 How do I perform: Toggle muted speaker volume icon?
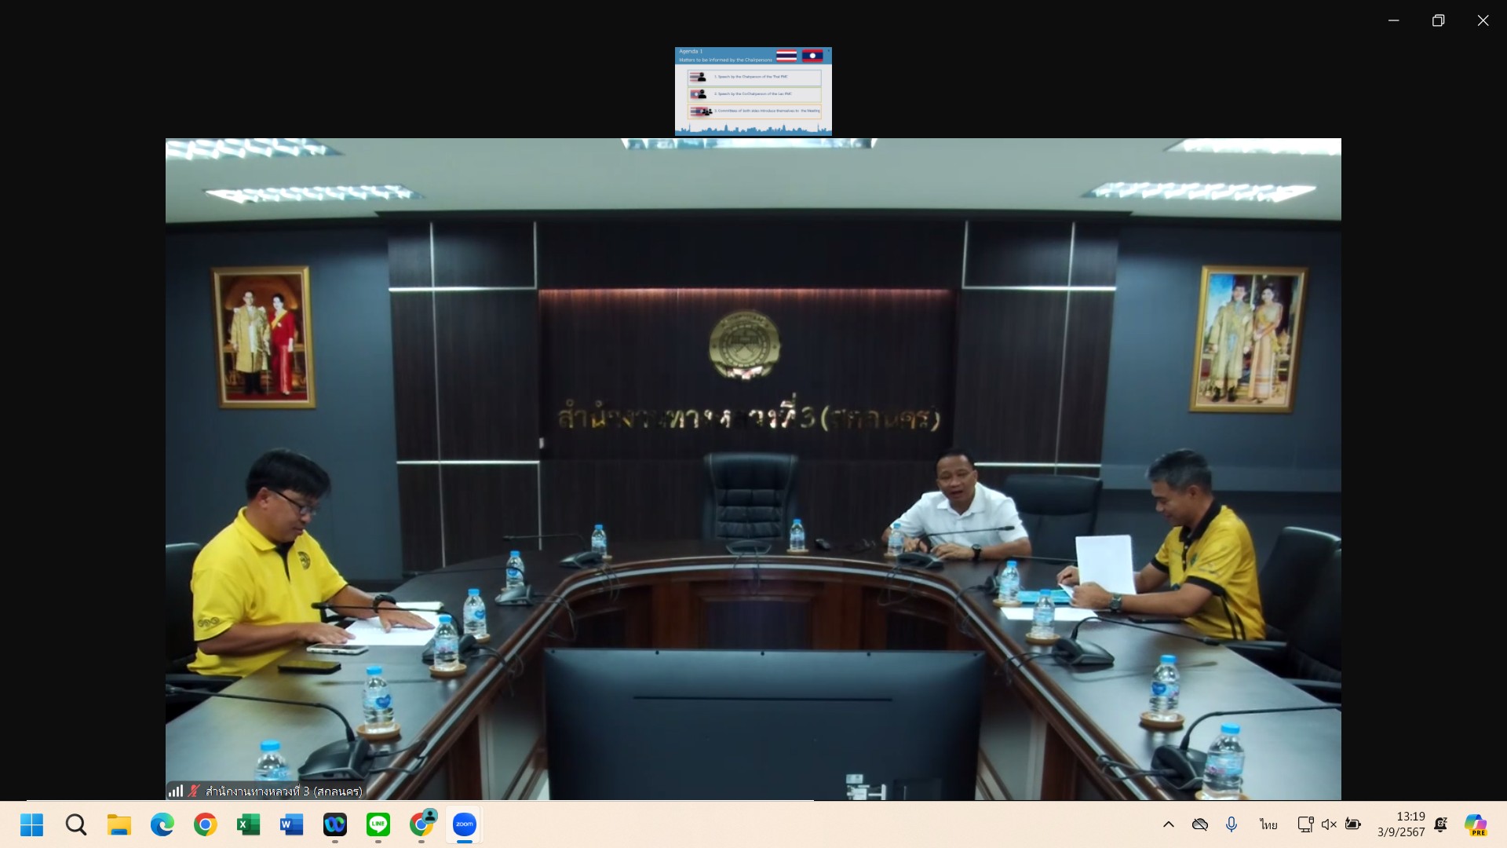[x=1329, y=824]
